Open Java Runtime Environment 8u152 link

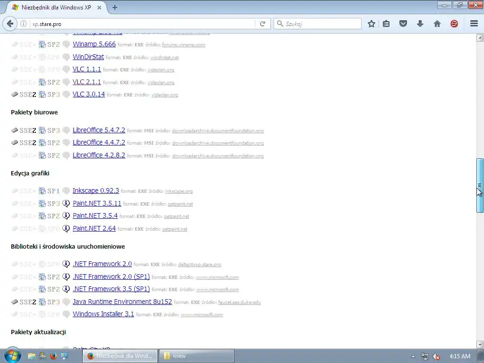click(122, 302)
